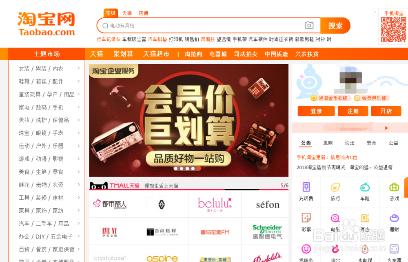Viewport: 408px width, 262px height.
Task: Open the belulu brand thumbnail
Action: click(x=215, y=204)
